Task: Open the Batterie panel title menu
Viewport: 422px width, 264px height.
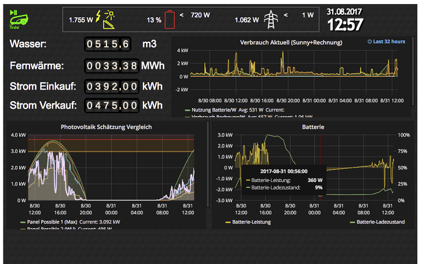Action: coord(313,127)
